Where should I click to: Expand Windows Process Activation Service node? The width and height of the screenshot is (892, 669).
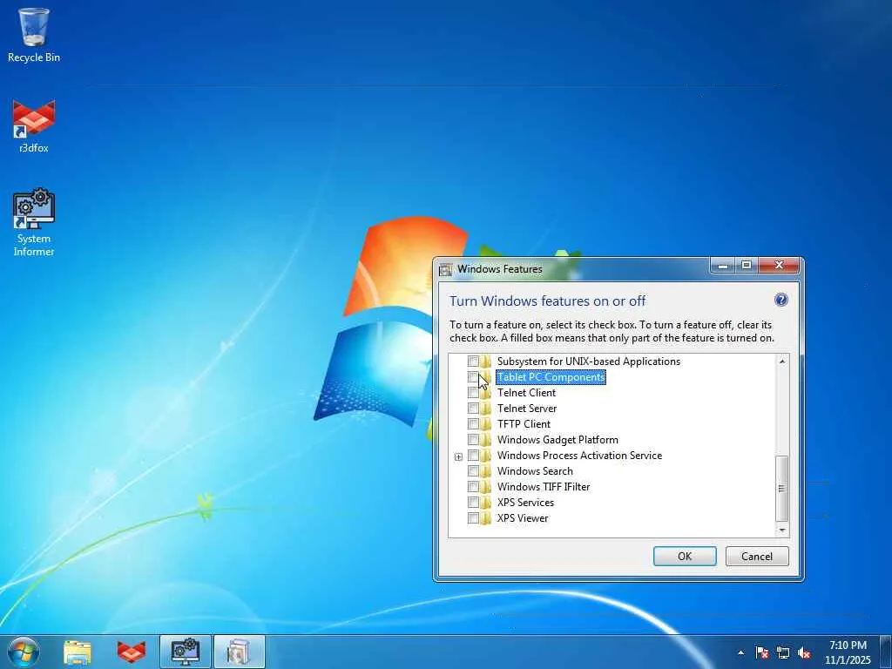[x=458, y=456]
